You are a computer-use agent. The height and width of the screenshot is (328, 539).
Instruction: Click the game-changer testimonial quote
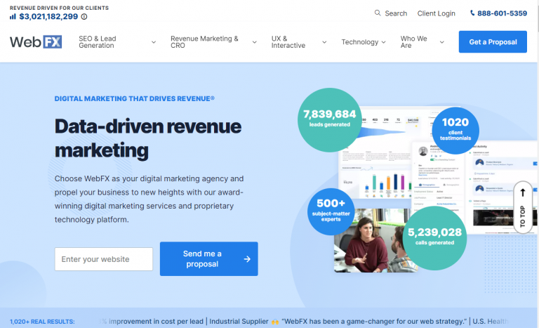(374, 322)
